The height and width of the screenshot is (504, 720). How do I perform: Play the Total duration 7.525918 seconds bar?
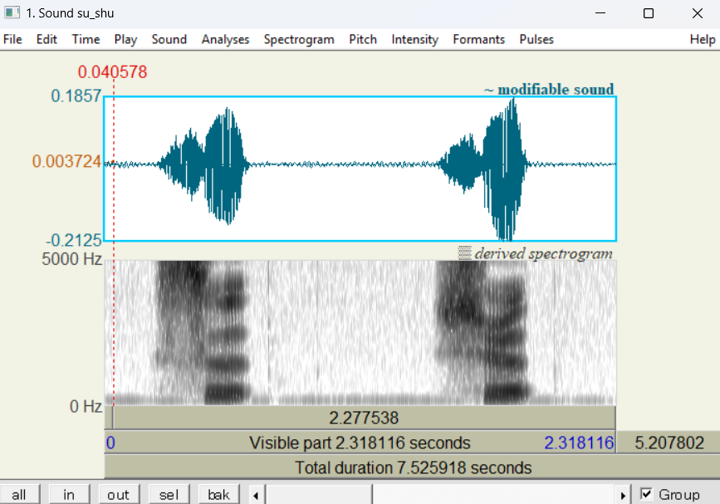pos(413,467)
